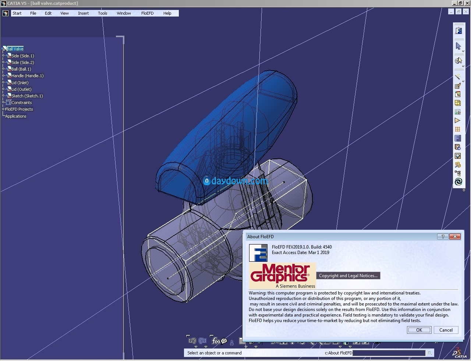This screenshot has width=471, height=361.
Task: Click the magnifier probe icon in right toolbar
Action: click(458, 165)
